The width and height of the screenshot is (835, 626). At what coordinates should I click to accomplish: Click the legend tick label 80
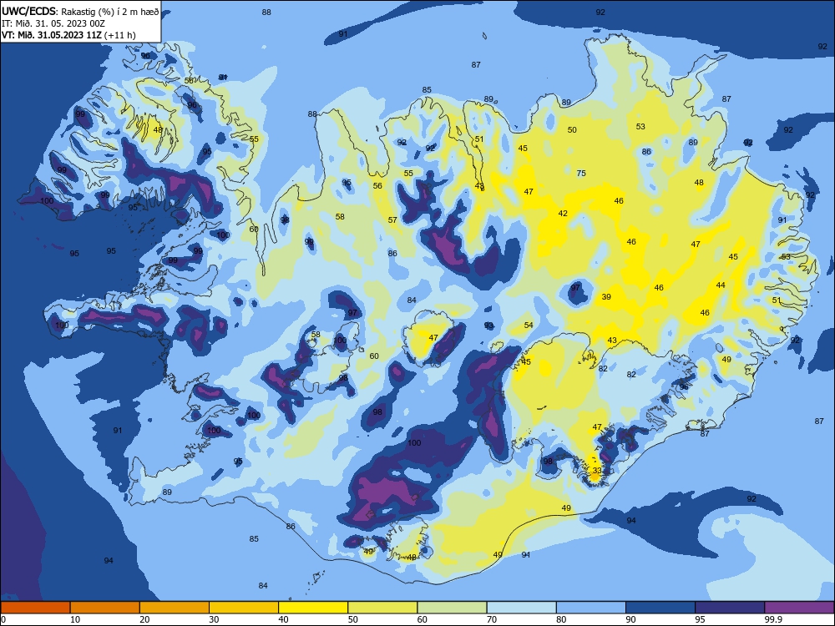point(561,619)
